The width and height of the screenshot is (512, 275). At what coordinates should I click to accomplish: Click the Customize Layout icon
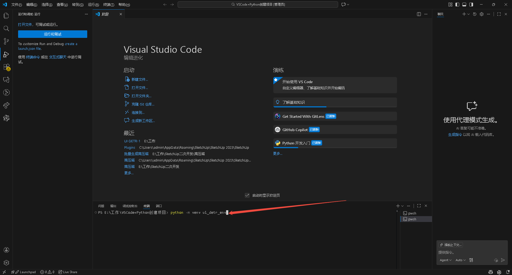(450, 5)
